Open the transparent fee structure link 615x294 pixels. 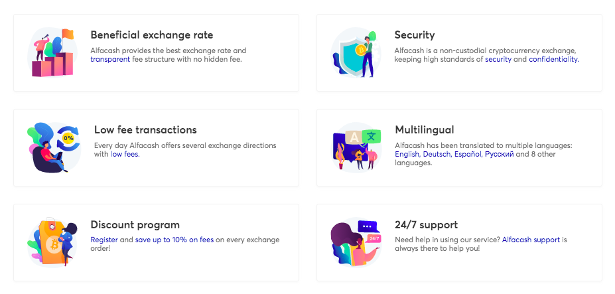110,60
